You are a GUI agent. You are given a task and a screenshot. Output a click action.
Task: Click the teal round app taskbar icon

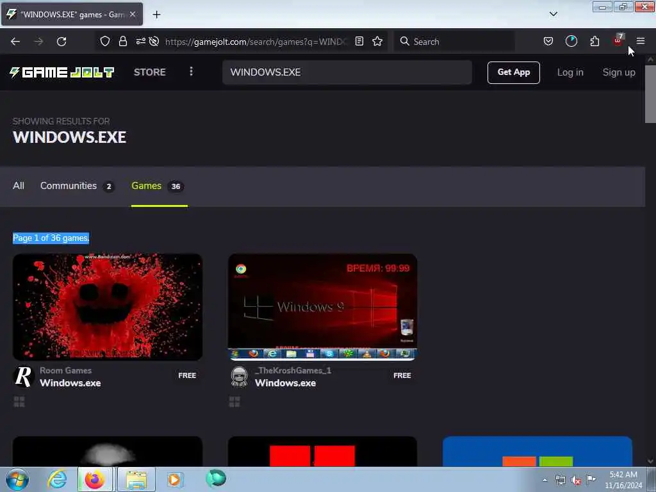tap(216, 479)
